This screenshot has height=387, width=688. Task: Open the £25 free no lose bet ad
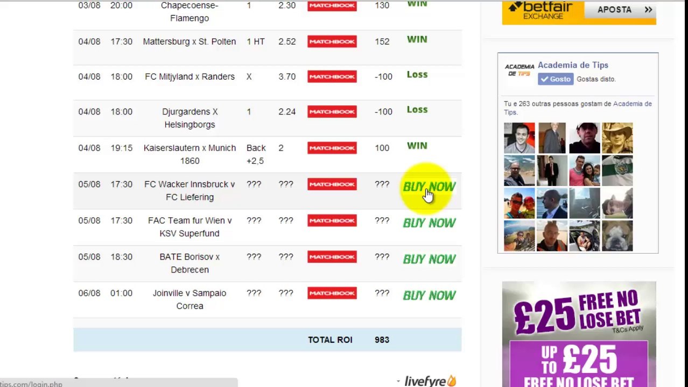579,334
